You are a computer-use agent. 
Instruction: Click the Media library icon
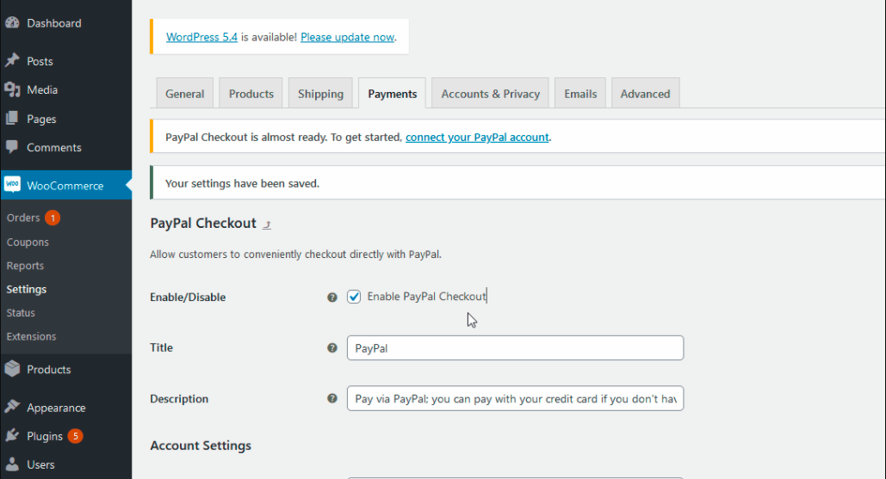tap(12, 89)
